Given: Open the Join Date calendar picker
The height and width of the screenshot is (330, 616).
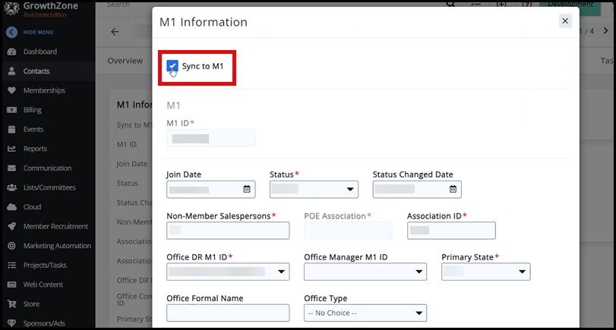Looking at the screenshot, I should 247,190.
